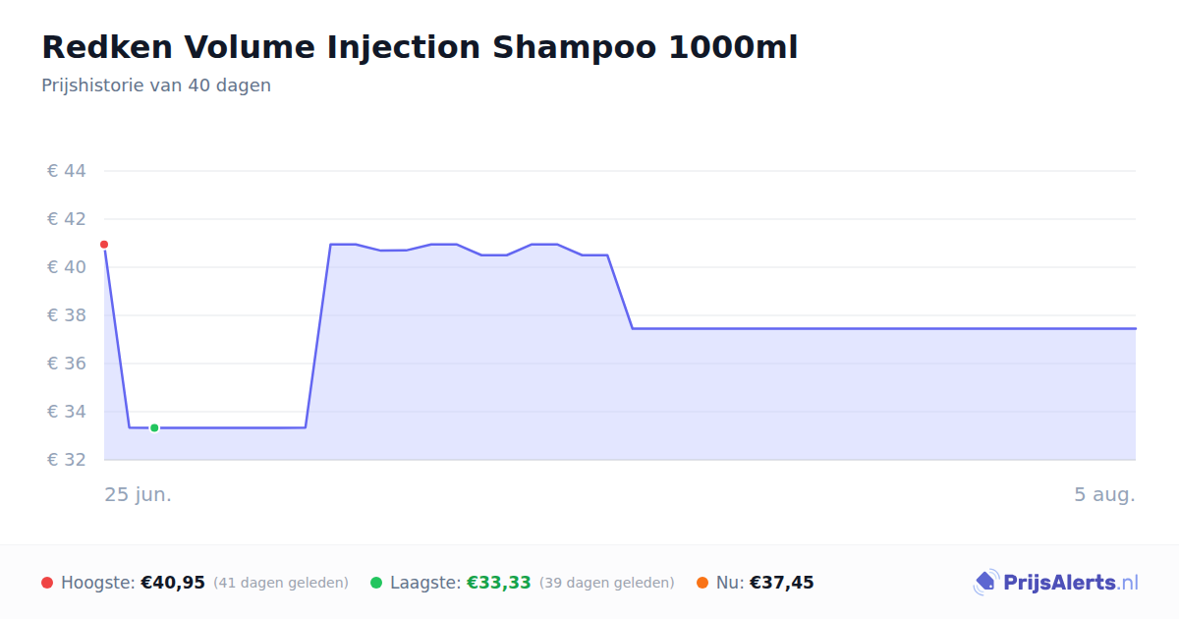Click the green lowest-price dot on chart

(x=154, y=427)
